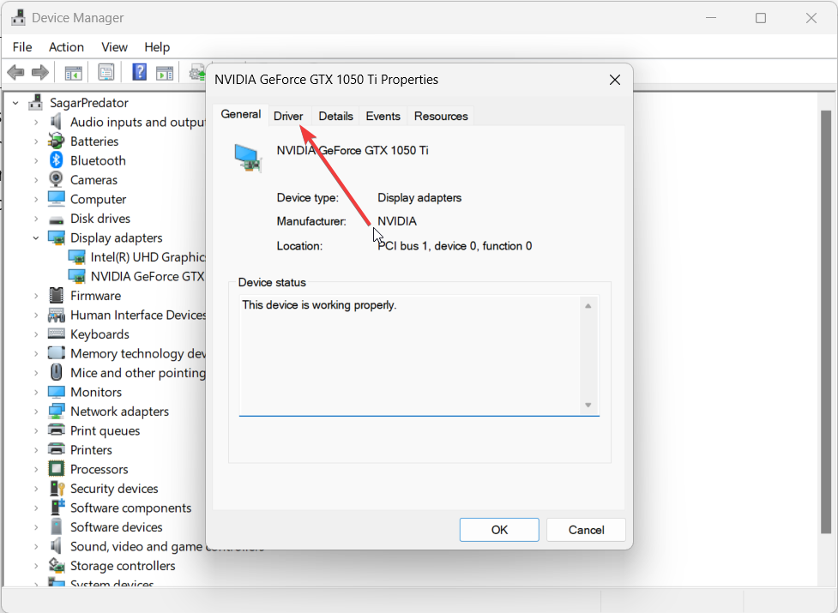Image resolution: width=838 pixels, height=613 pixels.
Task: Click the Keyboards icon
Action: click(x=56, y=334)
